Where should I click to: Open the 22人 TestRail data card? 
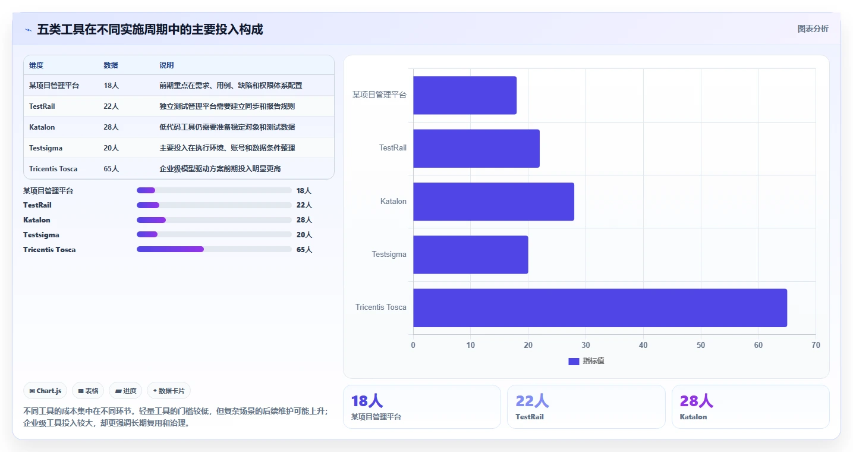(586, 407)
